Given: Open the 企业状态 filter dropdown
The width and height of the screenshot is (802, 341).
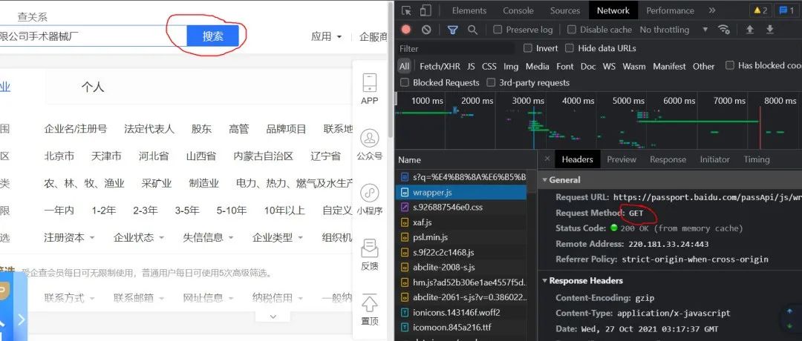Looking at the screenshot, I should coord(139,237).
